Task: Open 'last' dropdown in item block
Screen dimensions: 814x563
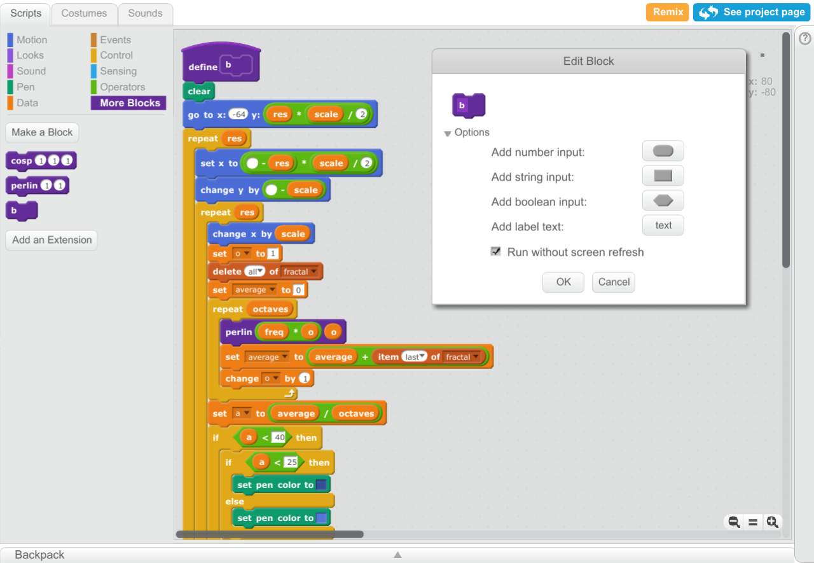Action: tap(416, 357)
